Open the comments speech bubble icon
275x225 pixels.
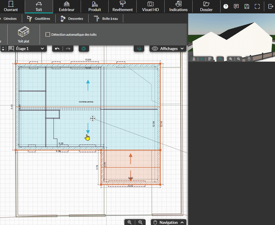[236, 6]
